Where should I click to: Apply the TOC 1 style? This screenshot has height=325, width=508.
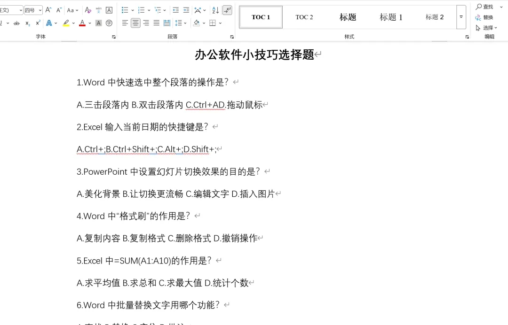[x=261, y=17]
